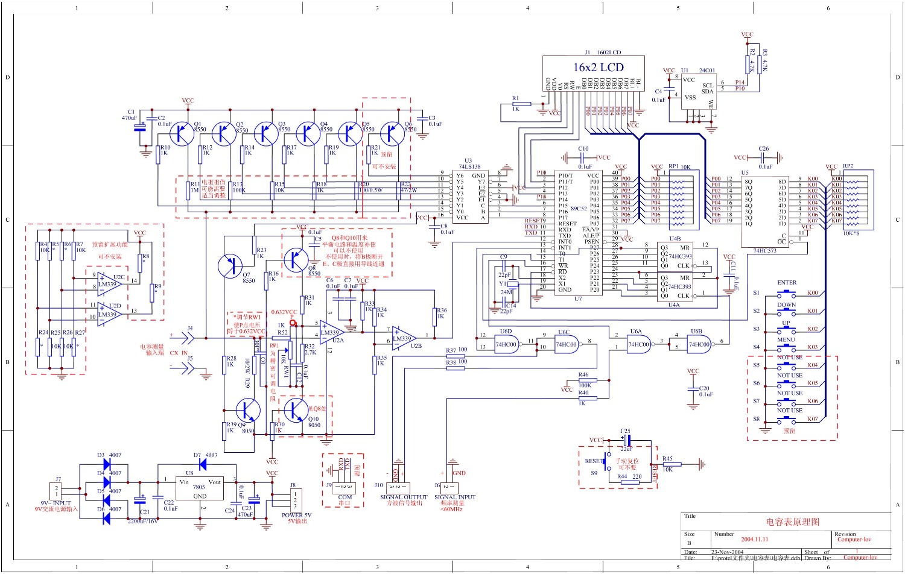Click the Q3 8550 transistor symbol
Image resolution: width=905 pixels, height=574 pixels.
tap(266, 133)
